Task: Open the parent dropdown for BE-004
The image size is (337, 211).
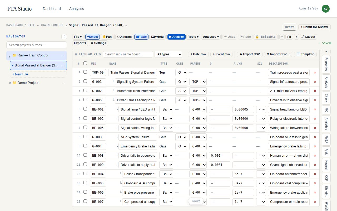Action: (x=198, y=174)
